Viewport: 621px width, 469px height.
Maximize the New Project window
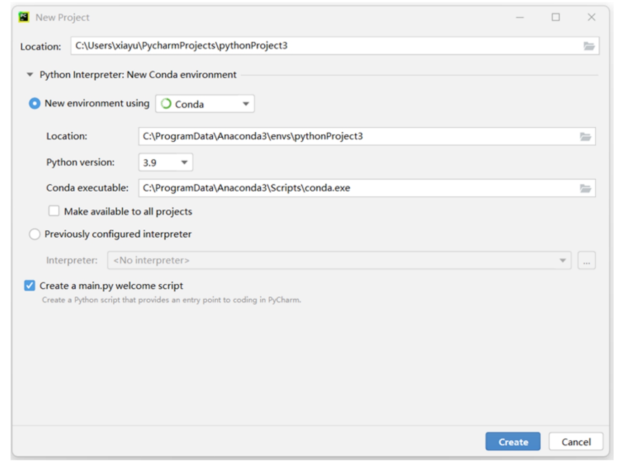(x=556, y=18)
